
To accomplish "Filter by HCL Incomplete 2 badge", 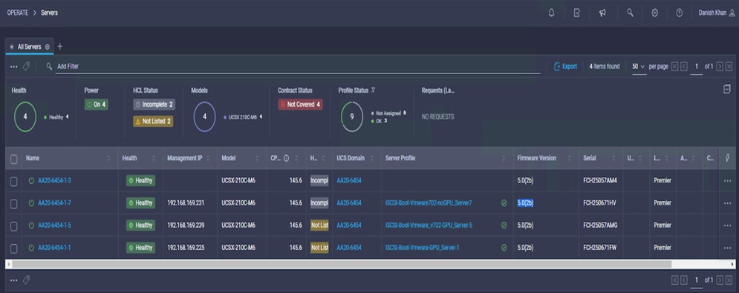I will point(154,105).
